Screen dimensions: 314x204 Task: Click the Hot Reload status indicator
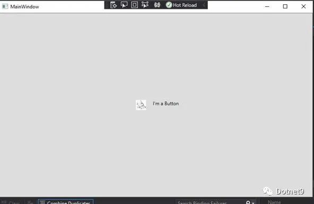tap(181, 5)
